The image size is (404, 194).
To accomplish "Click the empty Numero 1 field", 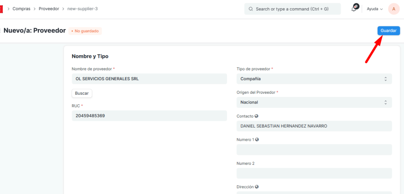I will pyautogui.click(x=314, y=150).
